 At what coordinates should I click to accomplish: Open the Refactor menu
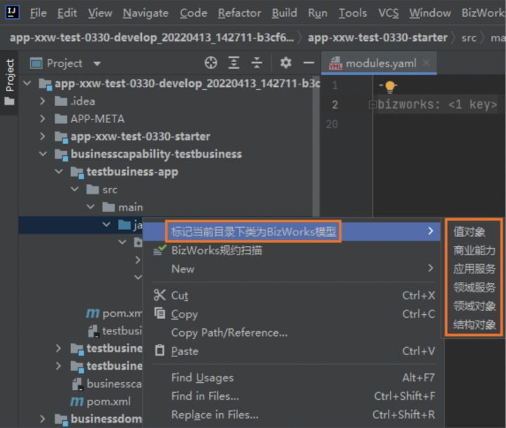[240, 13]
